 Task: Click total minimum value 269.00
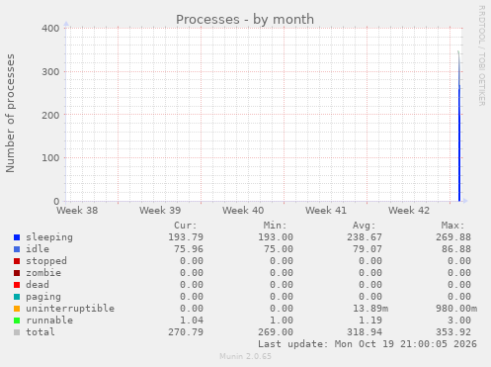coord(276,332)
